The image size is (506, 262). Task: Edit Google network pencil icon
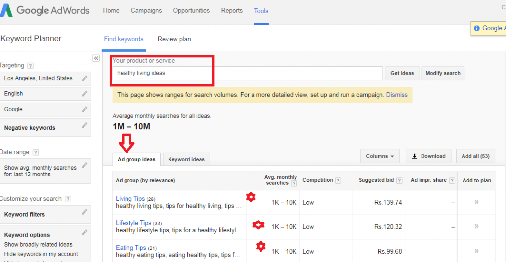click(x=84, y=109)
